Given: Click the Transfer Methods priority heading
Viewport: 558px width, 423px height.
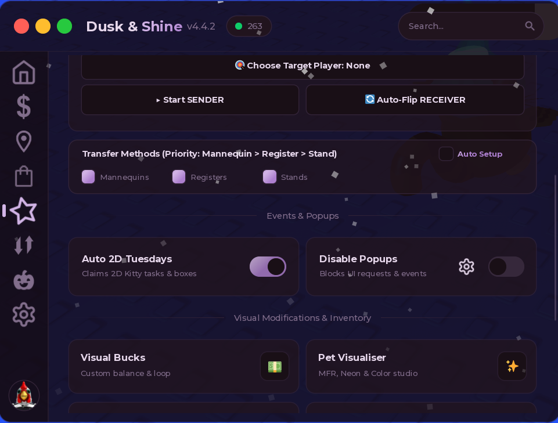Looking at the screenshot, I should 210,154.
